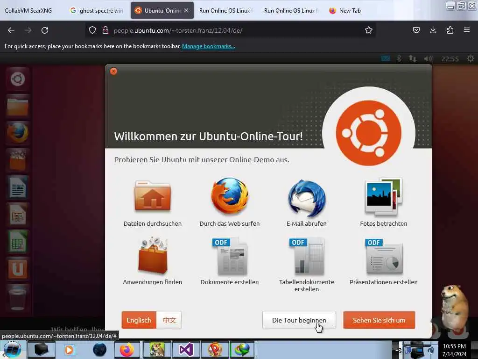This screenshot has width=478, height=359.
Task: Open Dateien durchsuchen home folder icon
Action: click(x=153, y=196)
